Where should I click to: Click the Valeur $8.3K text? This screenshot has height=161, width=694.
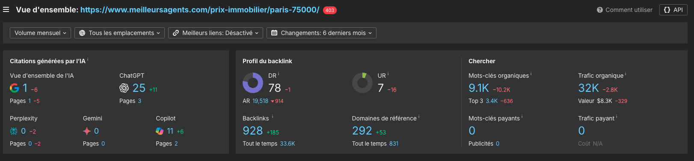tap(595, 101)
